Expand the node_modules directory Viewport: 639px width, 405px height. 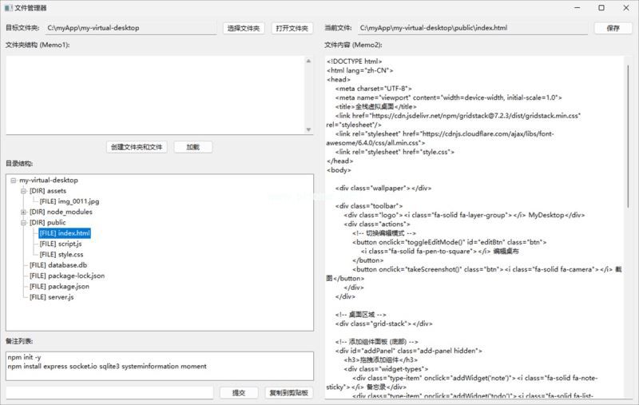pyautogui.click(x=24, y=212)
